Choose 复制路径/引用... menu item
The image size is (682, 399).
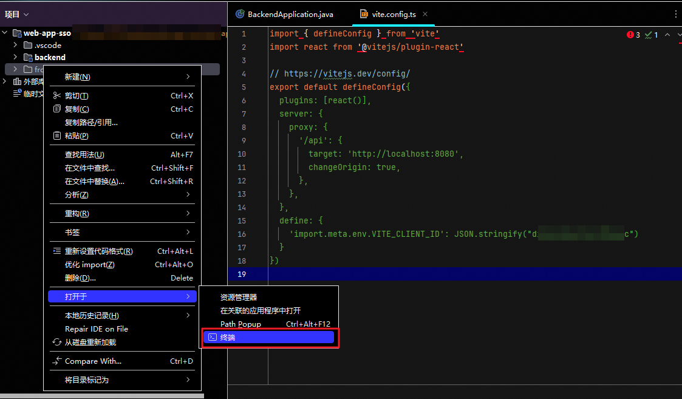pyautogui.click(x=122, y=122)
